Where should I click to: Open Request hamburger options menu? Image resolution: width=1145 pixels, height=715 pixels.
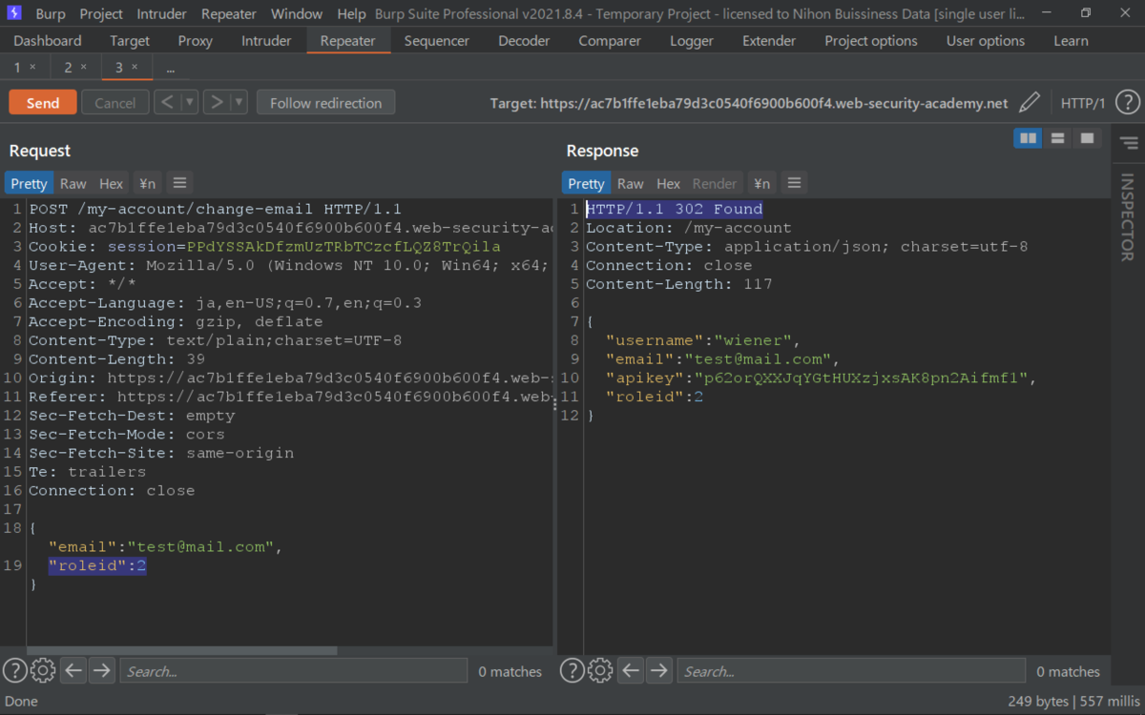pos(179,183)
